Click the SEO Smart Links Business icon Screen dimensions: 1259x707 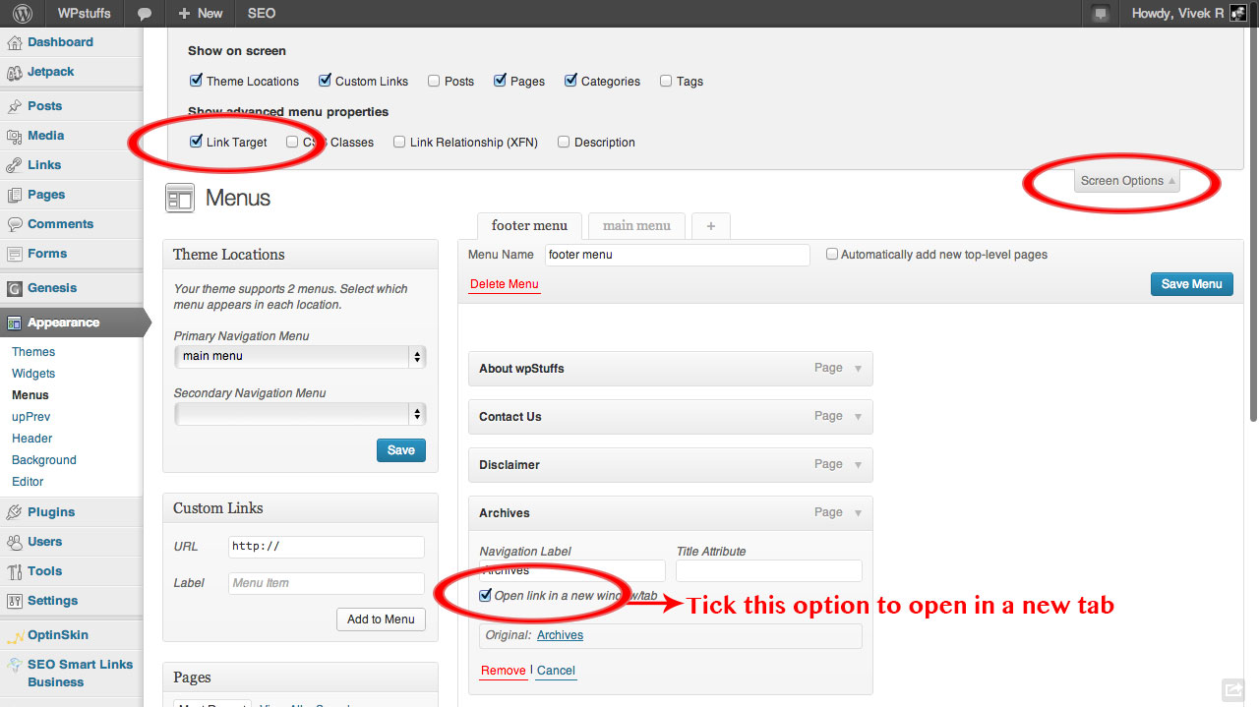click(x=14, y=666)
